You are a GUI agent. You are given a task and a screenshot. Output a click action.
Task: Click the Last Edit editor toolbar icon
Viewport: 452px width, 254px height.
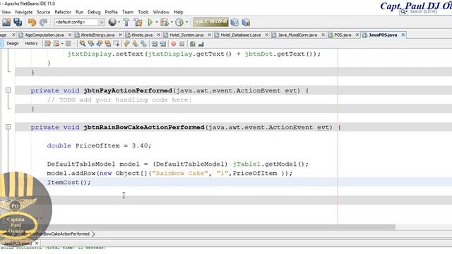(x=47, y=44)
